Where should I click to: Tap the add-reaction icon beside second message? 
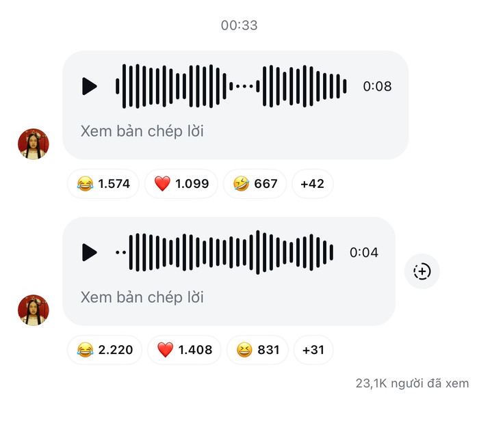[422, 271]
